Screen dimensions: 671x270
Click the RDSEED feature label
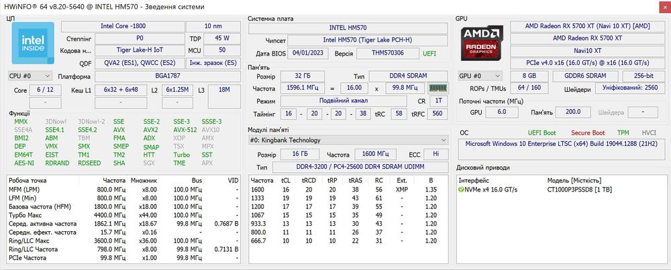tap(89, 163)
